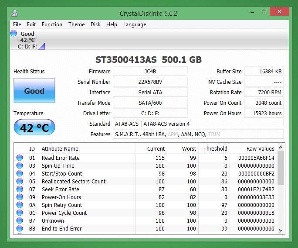Viewport: 298px width, 248px height.
Task: Click the scrollbar down arrow in attribute list
Action: (281, 230)
